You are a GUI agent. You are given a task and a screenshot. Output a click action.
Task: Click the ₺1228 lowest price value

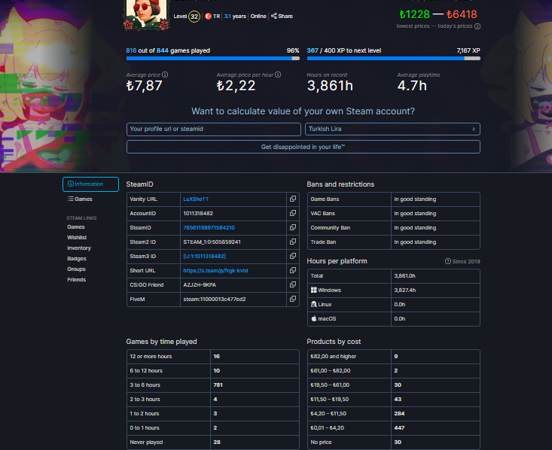click(414, 14)
